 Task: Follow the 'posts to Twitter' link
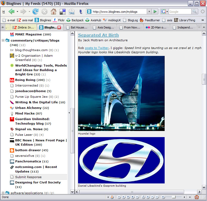[x=97, y=48]
